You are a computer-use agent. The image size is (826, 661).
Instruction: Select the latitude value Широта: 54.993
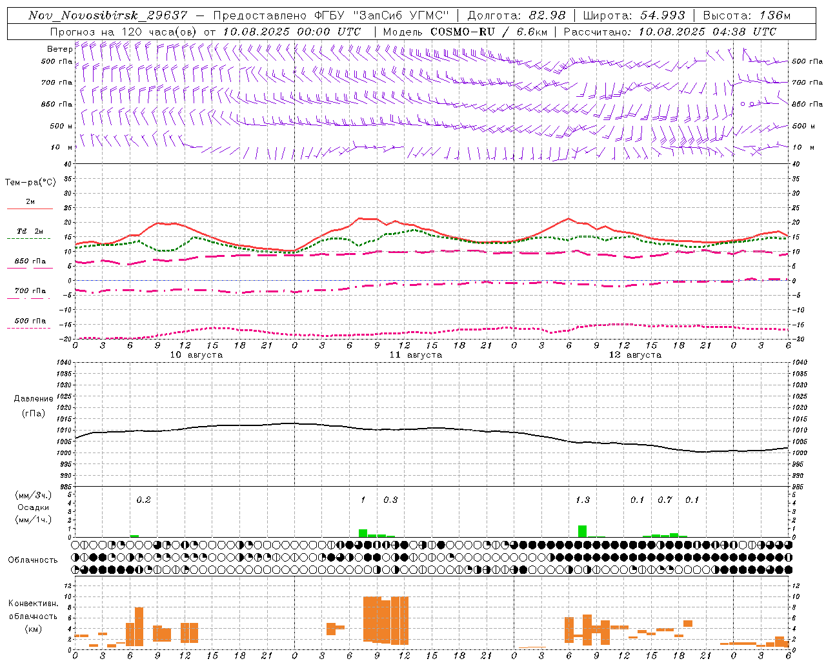[634, 15]
